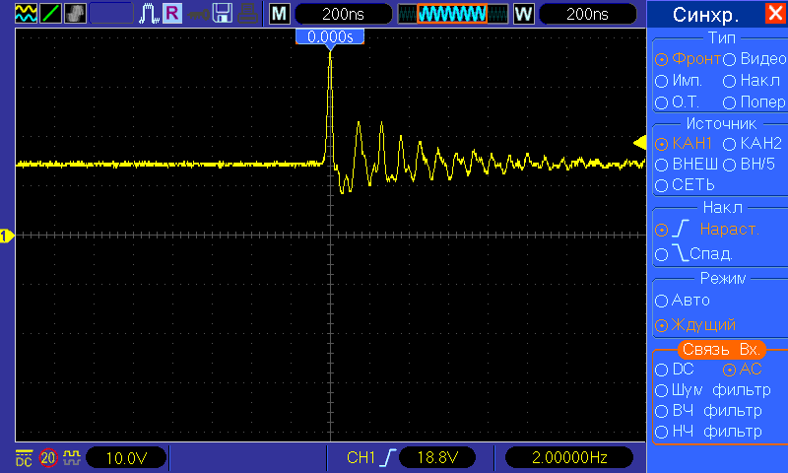Click the 10.0V vertical scale readout
This screenshot has width=788, height=473.
click(126, 458)
